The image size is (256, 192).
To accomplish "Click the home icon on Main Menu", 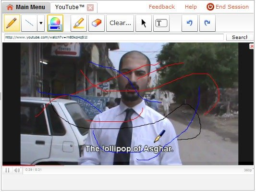I will click(x=10, y=7).
